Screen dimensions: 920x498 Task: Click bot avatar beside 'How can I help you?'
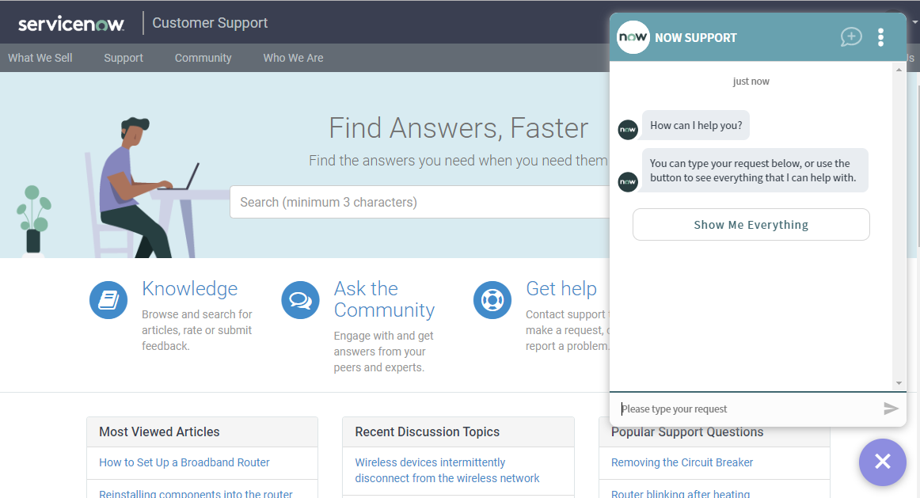(x=628, y=130)
